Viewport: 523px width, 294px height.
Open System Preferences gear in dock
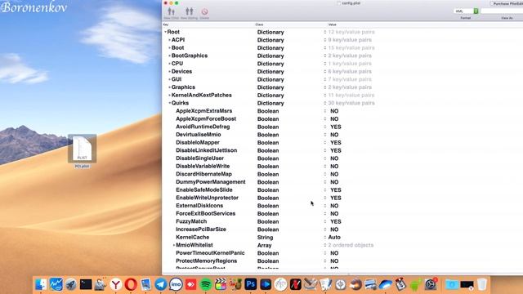[431, 284]
